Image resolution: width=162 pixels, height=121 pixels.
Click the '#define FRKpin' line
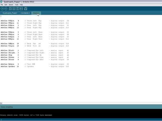coord(35,34)
